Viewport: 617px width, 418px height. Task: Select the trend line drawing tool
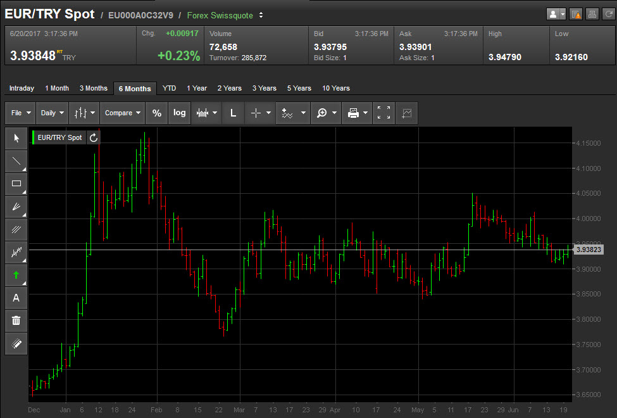point(16,161)
